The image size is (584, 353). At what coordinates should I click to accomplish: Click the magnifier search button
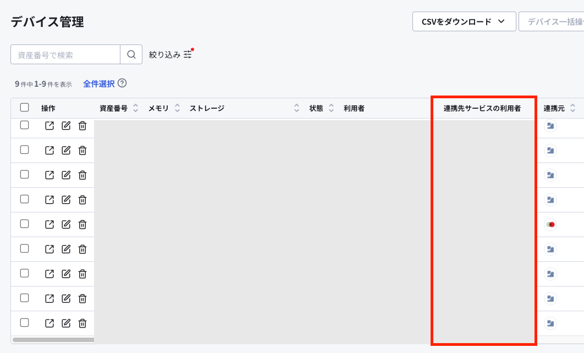tap(131, 54)
